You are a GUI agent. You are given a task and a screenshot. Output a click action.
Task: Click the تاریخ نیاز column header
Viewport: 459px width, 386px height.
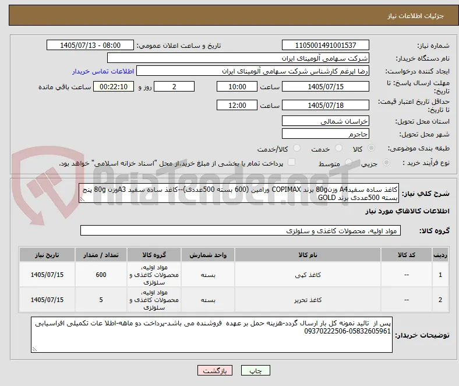point(47,255)
